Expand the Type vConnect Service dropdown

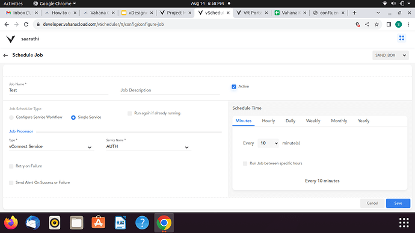(x=51, y=146)
